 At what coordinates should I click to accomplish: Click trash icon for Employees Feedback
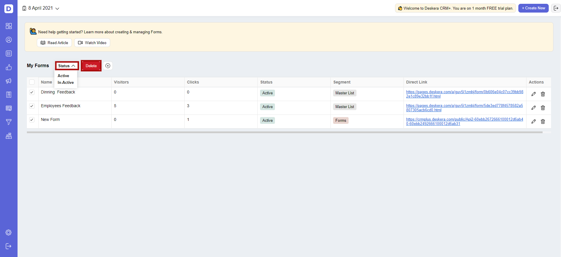[543, 108]
